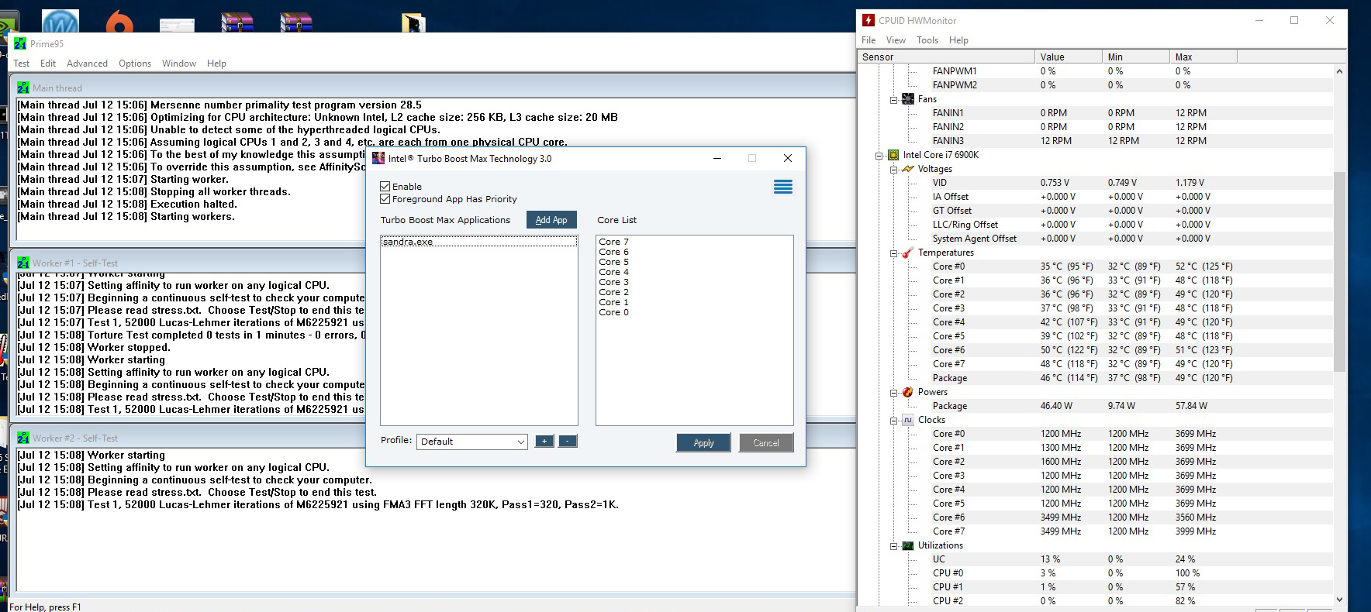The image size is (1371, 612).
Task: Click the Intel Core i7 6900K chip icon
Action: pyautogui.click(x=893, y=155)
